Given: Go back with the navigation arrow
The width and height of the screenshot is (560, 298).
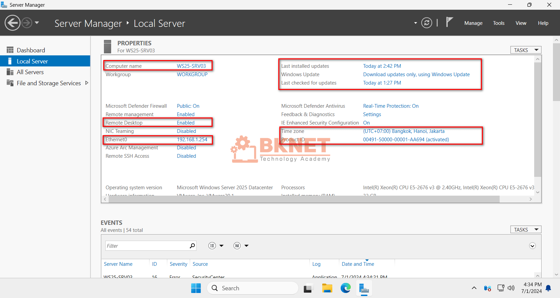Looking at the screenshot, I should pyautogui.click(x=13, y=23).
